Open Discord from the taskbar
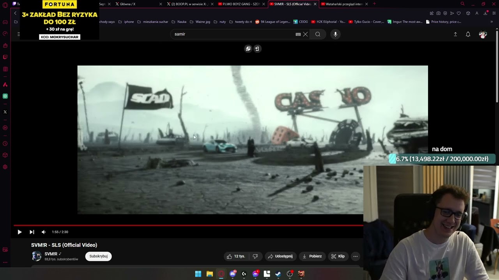 point(233,274)
